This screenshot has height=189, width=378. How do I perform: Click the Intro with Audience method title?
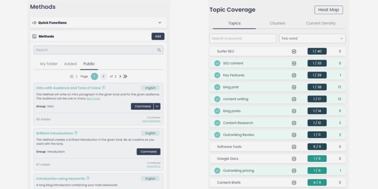tap(68, 88)
